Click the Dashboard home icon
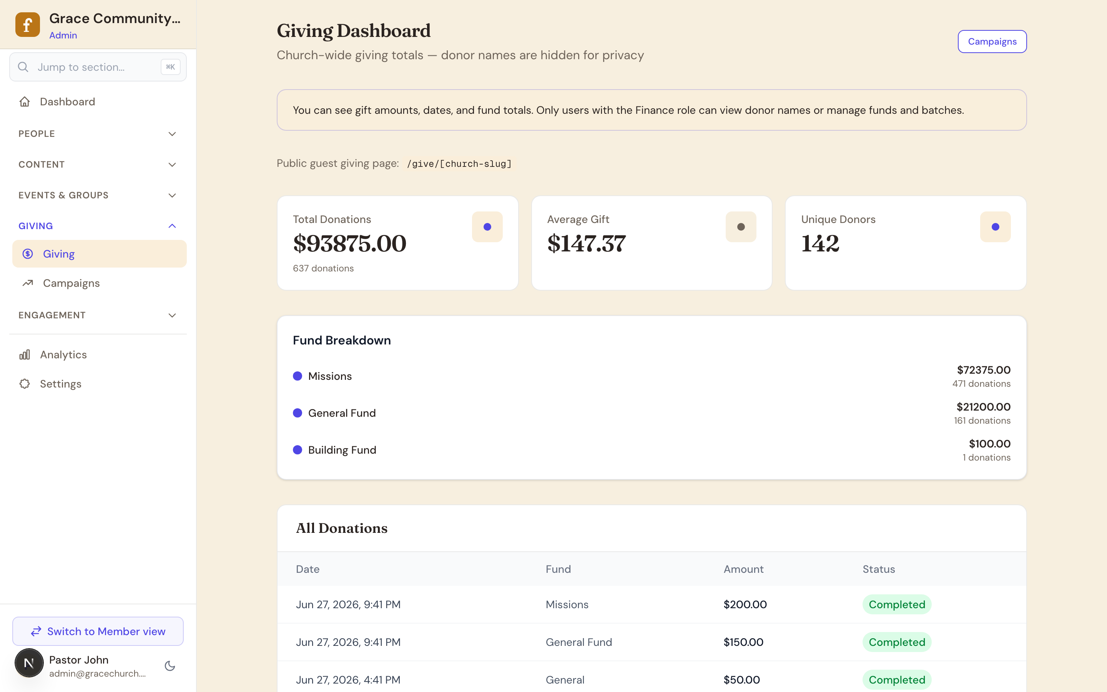1107x692 pixels. pos(25,101)
